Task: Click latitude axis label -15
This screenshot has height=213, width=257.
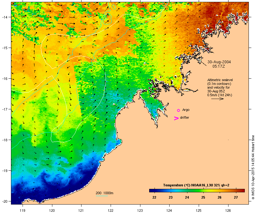Action: [5, 48]
